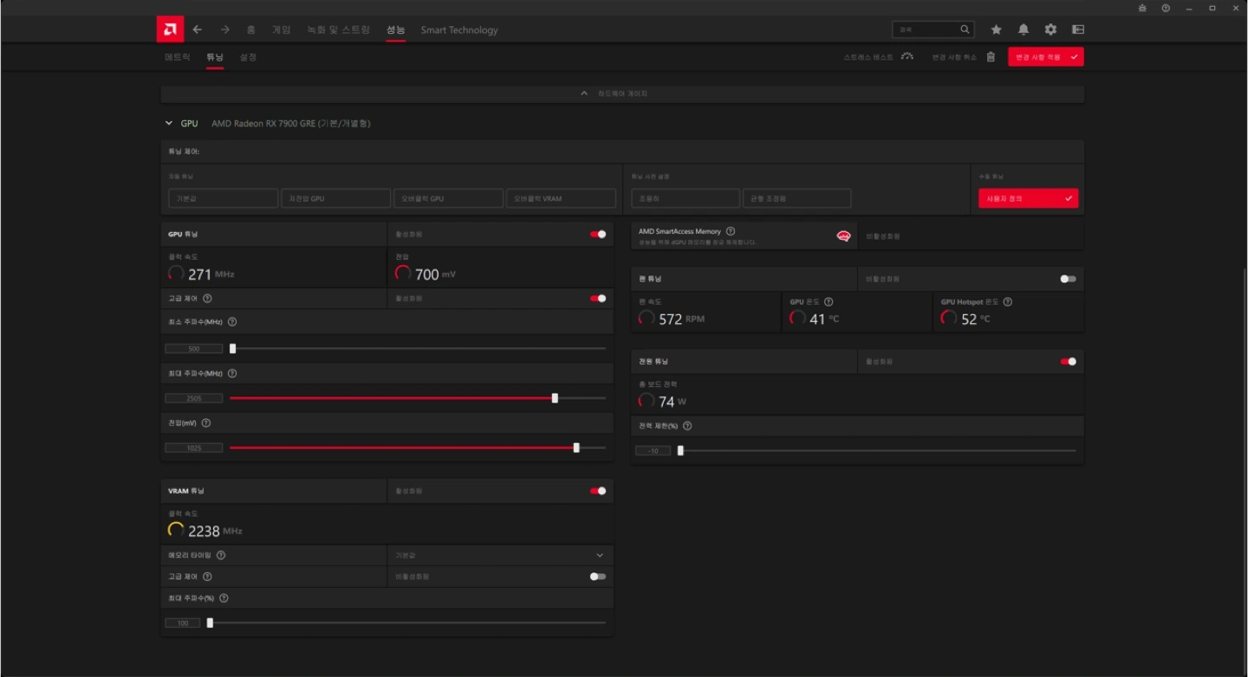The image size is (1248, 677).
Task: Open help for 최소 주파수(MHz)
Action: [x=232, y=321]
